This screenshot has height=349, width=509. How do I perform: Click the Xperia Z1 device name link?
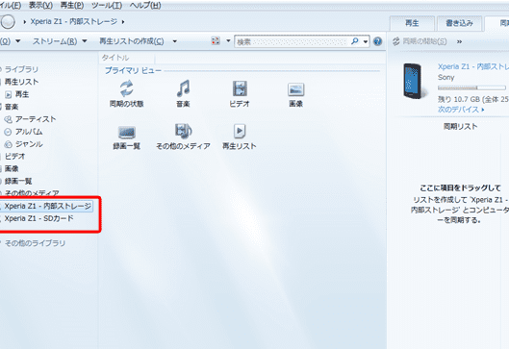tap(473, 66)
